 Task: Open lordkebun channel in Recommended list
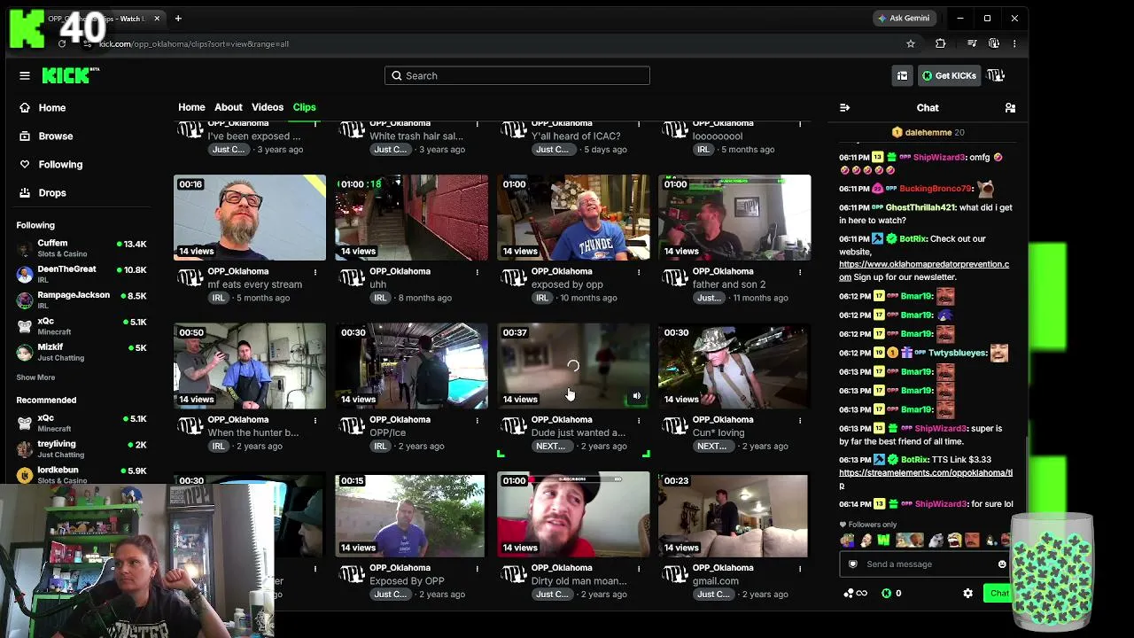82,474
